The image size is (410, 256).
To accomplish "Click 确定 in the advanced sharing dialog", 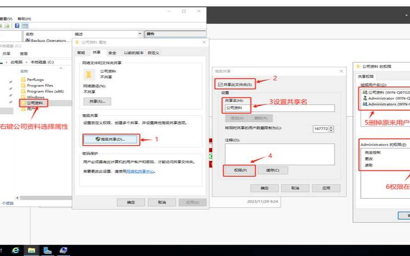I will tap(264, 188).
